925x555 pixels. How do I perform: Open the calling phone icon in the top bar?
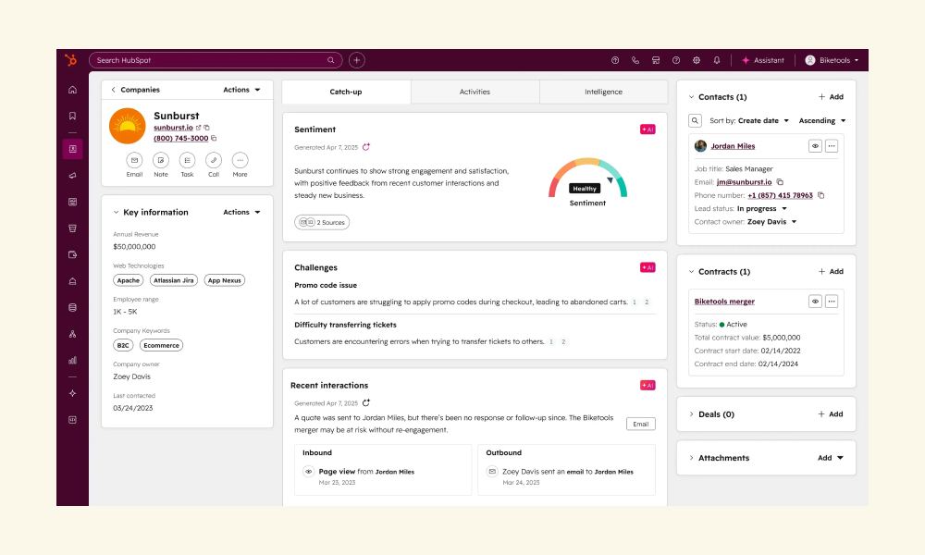tap(635, 60)
